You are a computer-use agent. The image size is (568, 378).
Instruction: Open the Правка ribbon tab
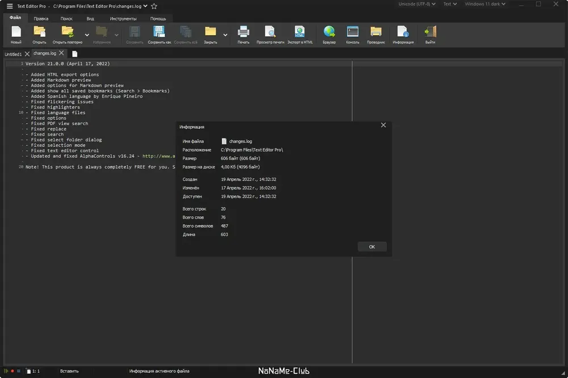click(41, 19)
